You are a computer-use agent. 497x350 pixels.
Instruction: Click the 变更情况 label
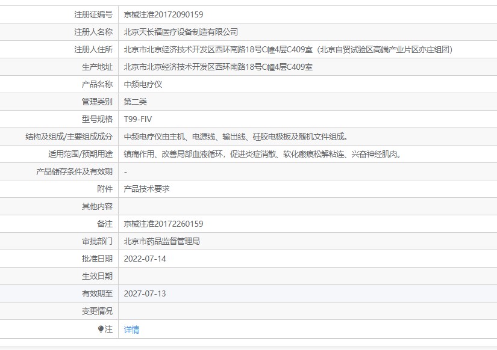point(97,311)
